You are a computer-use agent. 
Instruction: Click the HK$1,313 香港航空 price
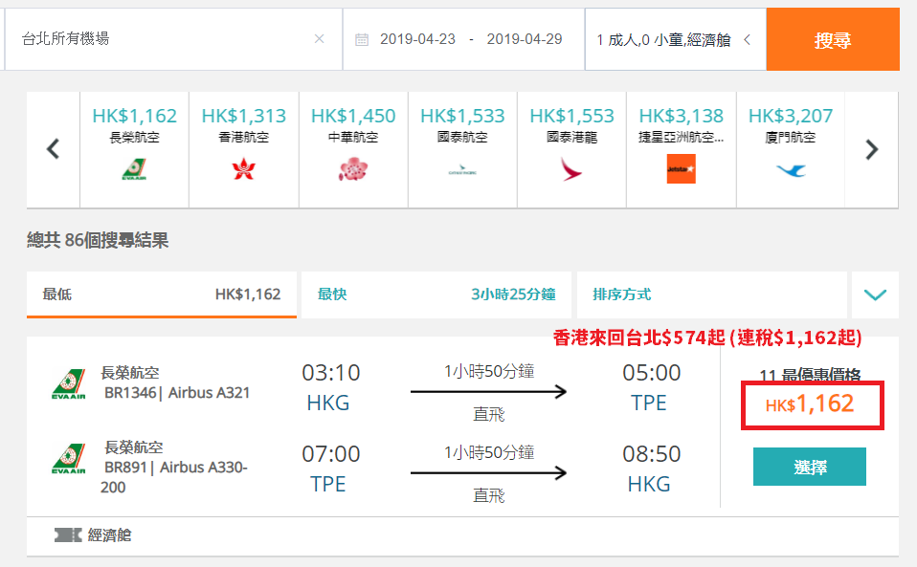[x=244, y=116]
